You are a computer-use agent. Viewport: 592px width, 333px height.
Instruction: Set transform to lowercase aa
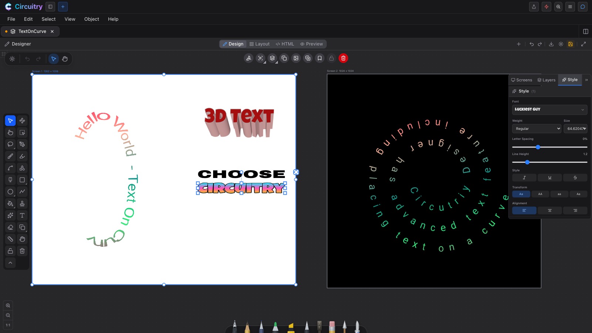click(559, 194)
